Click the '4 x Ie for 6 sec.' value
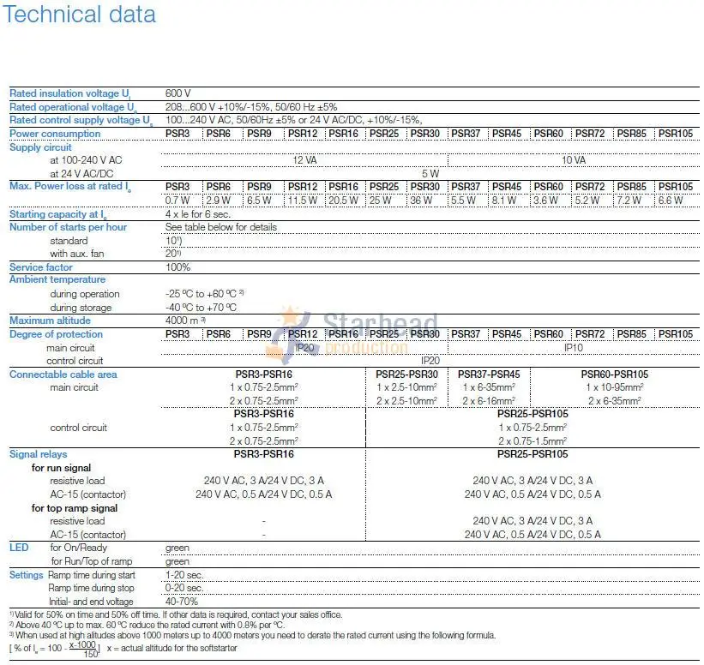Image resolution: width=704 pixels, height=665 pixels. pyautogui.click(x=197, y=214)
